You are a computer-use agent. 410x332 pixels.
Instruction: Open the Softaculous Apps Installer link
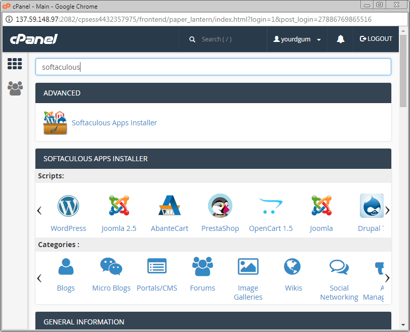coord(114,123)
